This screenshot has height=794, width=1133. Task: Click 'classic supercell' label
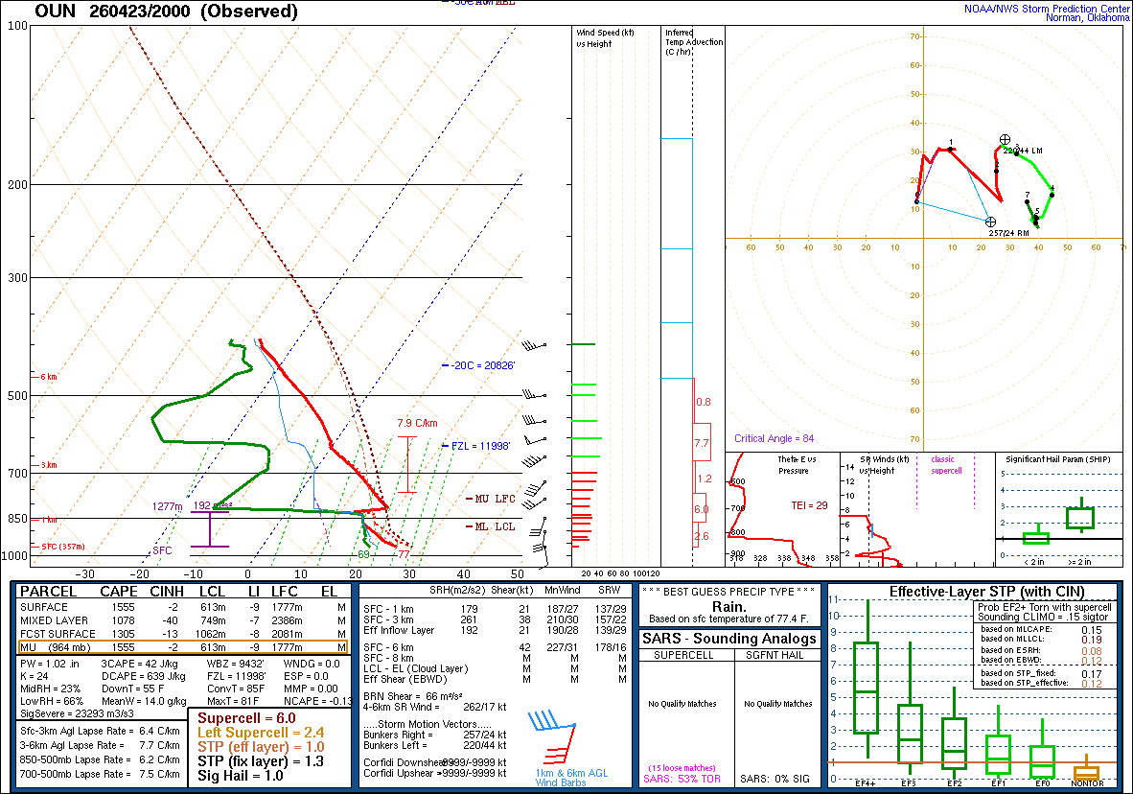pyautogui.click(x=946, y=465)
